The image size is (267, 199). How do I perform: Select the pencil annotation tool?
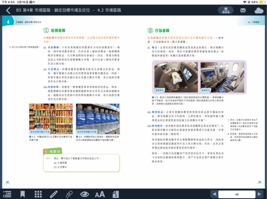point(54,194)
